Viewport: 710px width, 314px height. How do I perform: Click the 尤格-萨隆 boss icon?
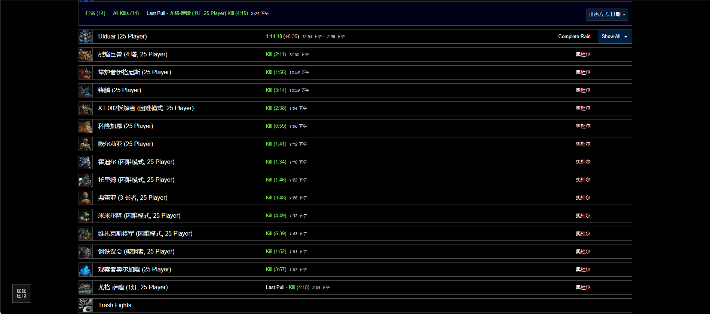coord(86,287)
